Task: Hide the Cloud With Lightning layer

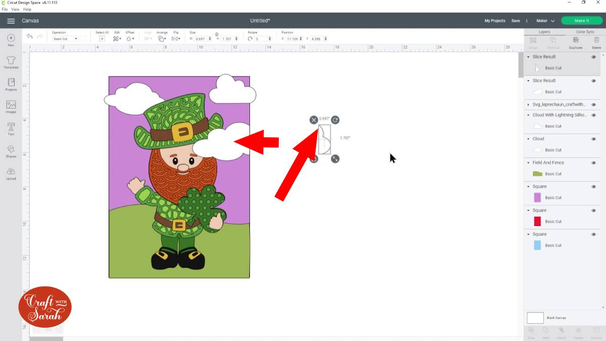Action: tap(593, 115)
